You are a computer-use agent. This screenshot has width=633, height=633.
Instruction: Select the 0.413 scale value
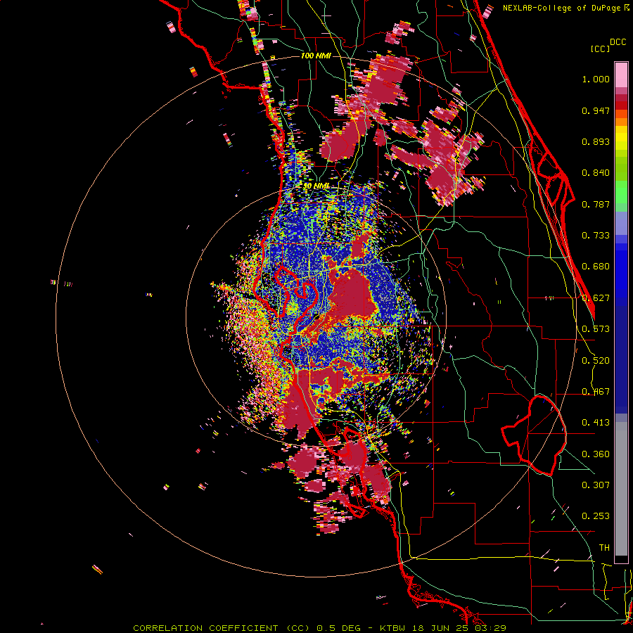point(596,423)
